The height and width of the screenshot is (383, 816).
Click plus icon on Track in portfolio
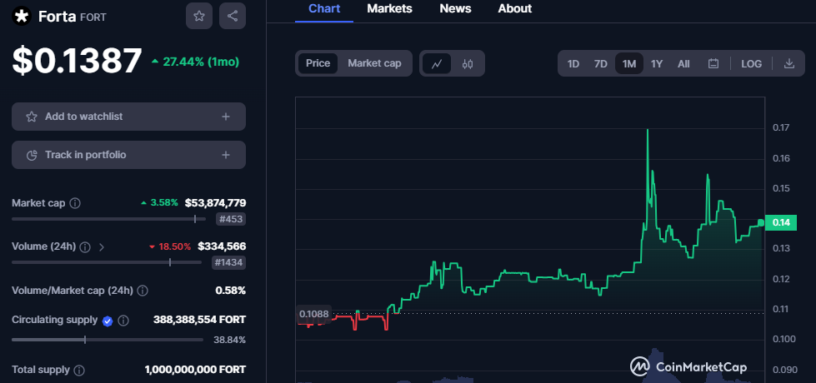tap(226, 155)
